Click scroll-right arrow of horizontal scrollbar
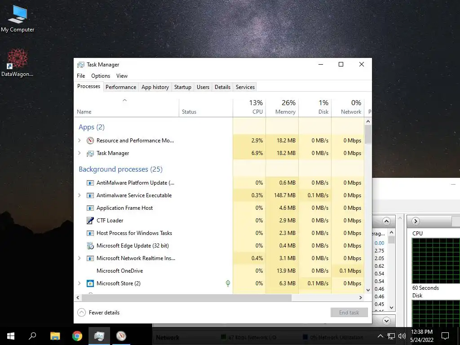Screen dimensions: 460x345 point(361,297)
